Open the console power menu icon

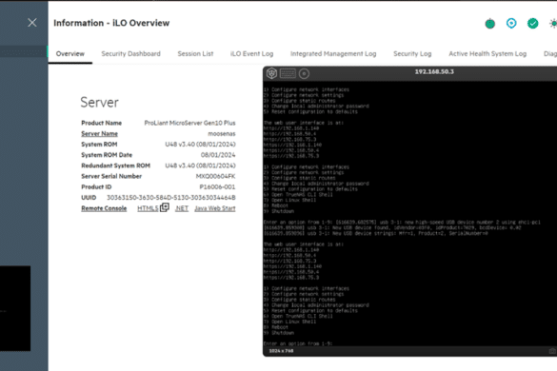coord(271,73)
